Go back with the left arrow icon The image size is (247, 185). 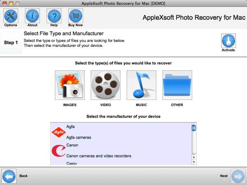(9, 176)
